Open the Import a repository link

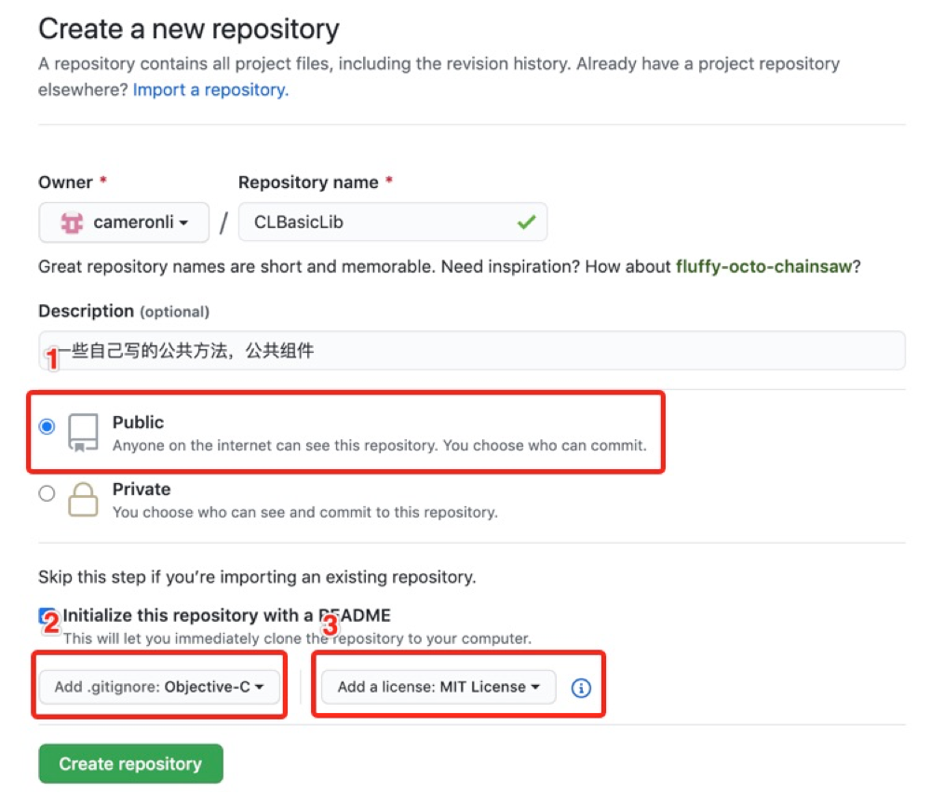click(210, 89)
